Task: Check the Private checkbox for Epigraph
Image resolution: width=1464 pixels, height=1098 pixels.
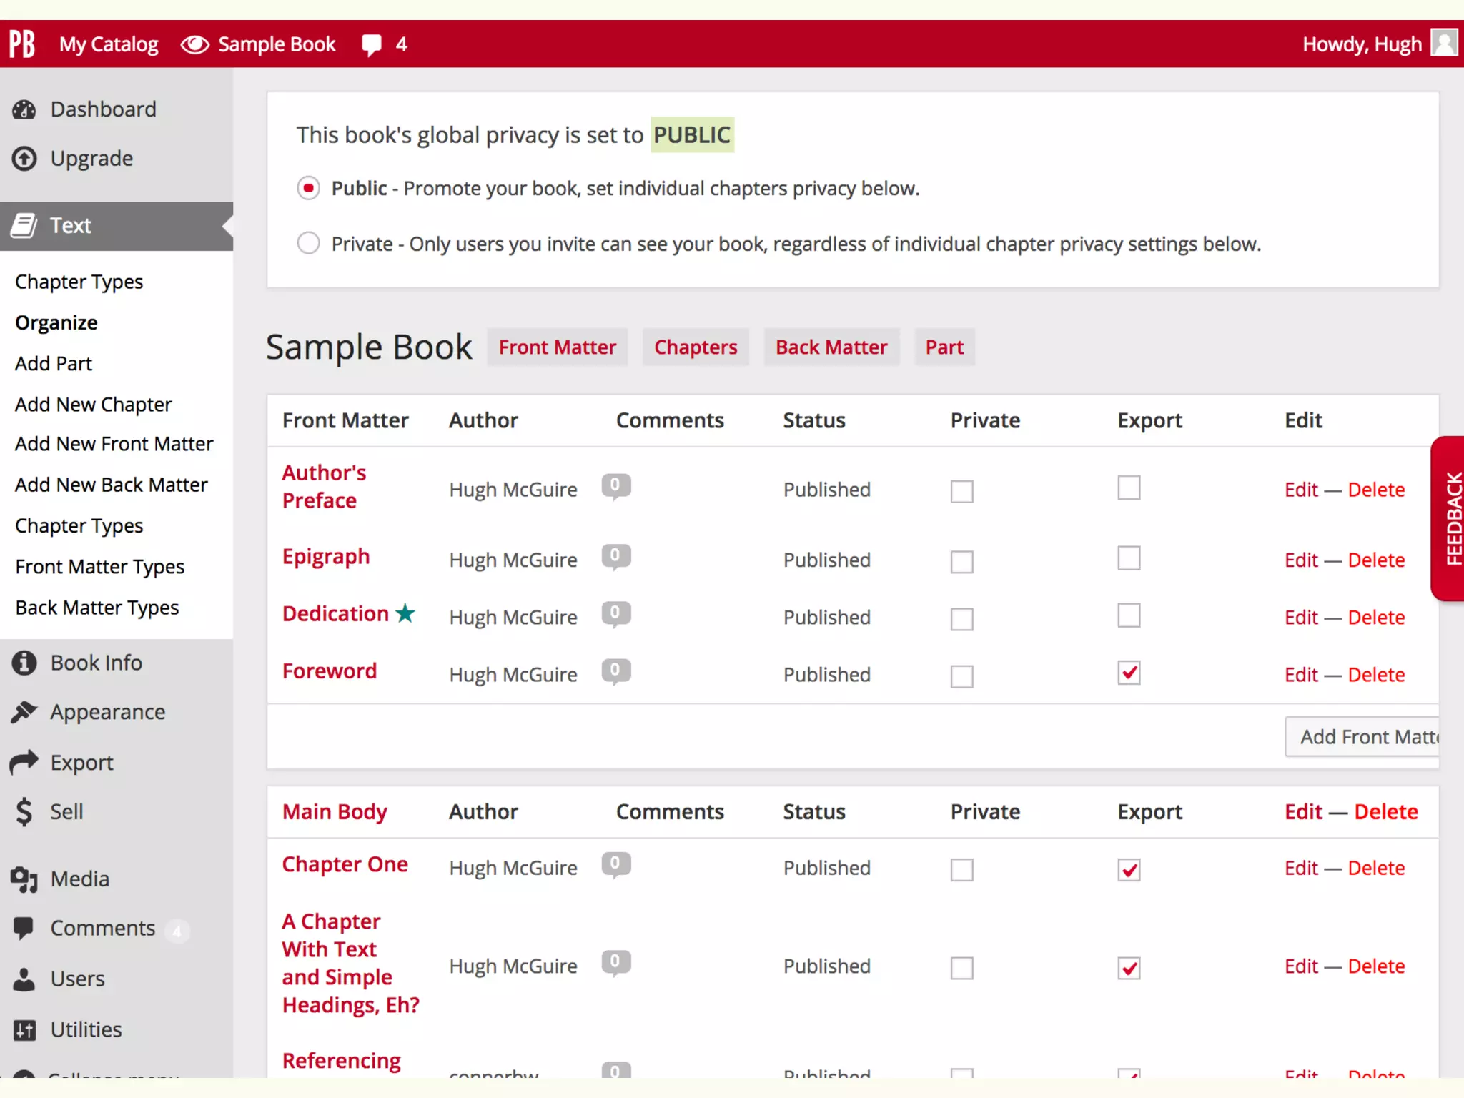Action: coord(961,562)
